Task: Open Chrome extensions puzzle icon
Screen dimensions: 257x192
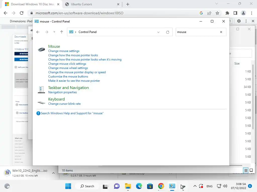Action: click(227, 13)
